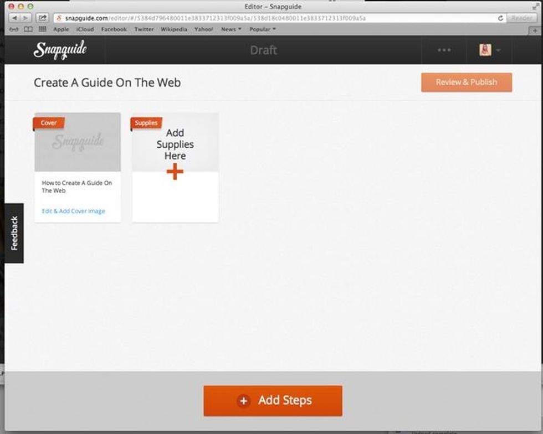543x434 pixels.
Task: Open the Facebook bookmark
Action: point(114,29)
